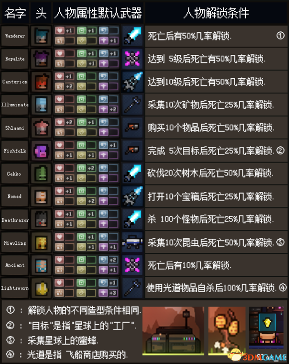This screenshot has width=289, height=364.
Task: Click the Wanderer character head icon
Action: 41,36
